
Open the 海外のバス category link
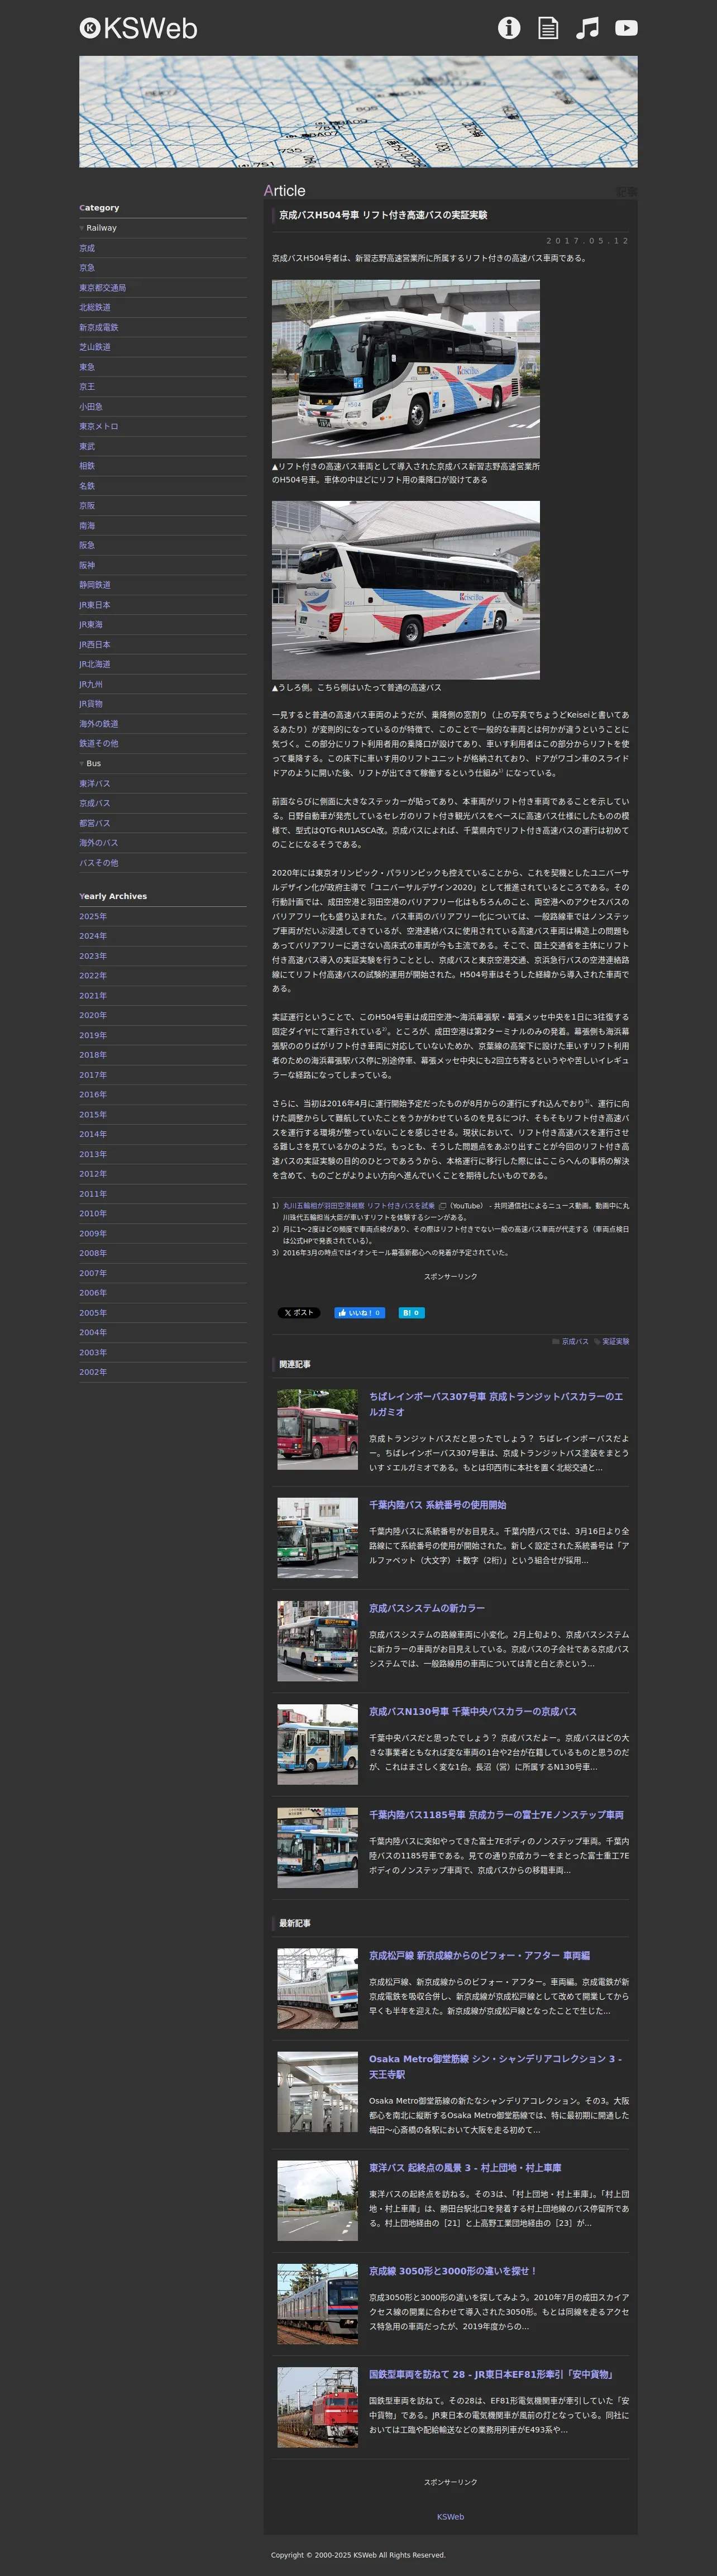coord(99,843)
